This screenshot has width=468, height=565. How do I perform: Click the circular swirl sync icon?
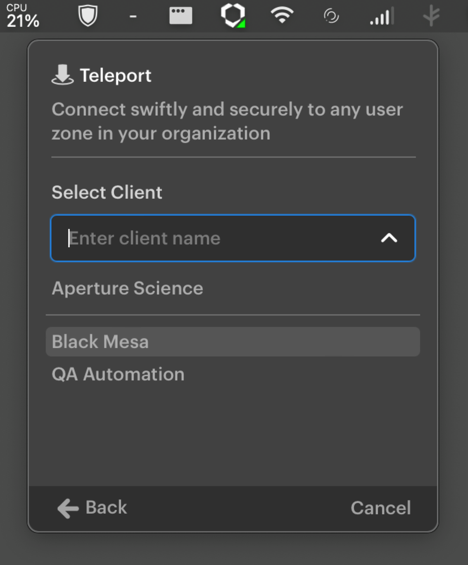click(331, 16)
